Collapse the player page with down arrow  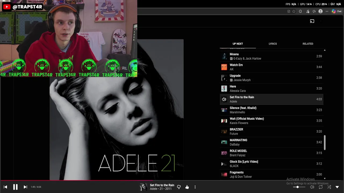tap(337, 187)
